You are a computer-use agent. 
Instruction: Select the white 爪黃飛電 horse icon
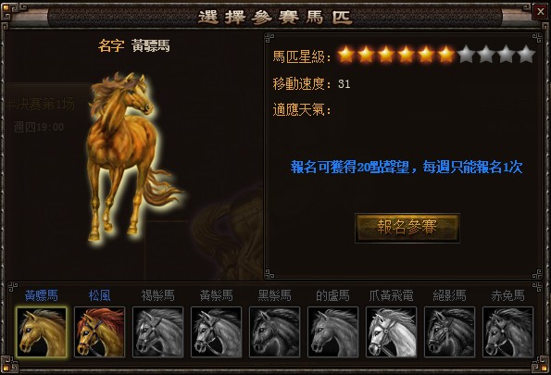click(391, 331)
